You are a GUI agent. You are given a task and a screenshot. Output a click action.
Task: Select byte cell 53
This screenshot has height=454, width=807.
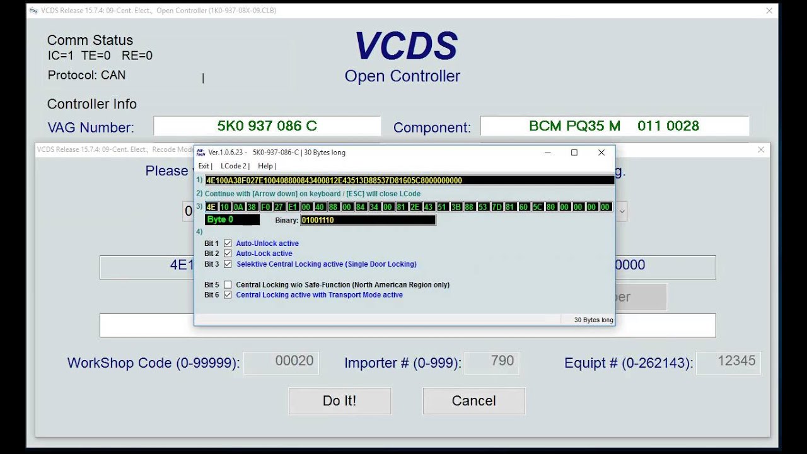483,207
